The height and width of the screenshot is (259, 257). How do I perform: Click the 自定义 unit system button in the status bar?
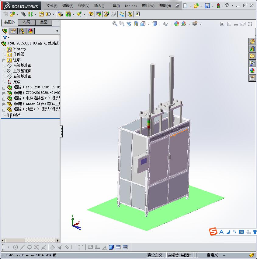click(212, 255)
